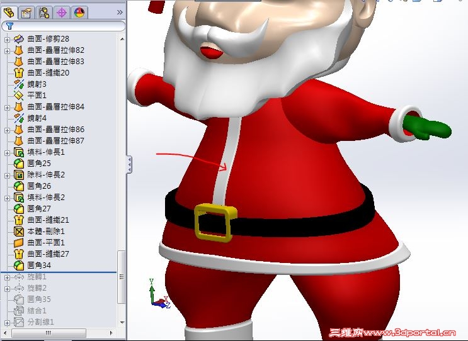Screen dimensions: 468x341
Task: Switch to the PropertyManager tab
Action: coord(26,13)
